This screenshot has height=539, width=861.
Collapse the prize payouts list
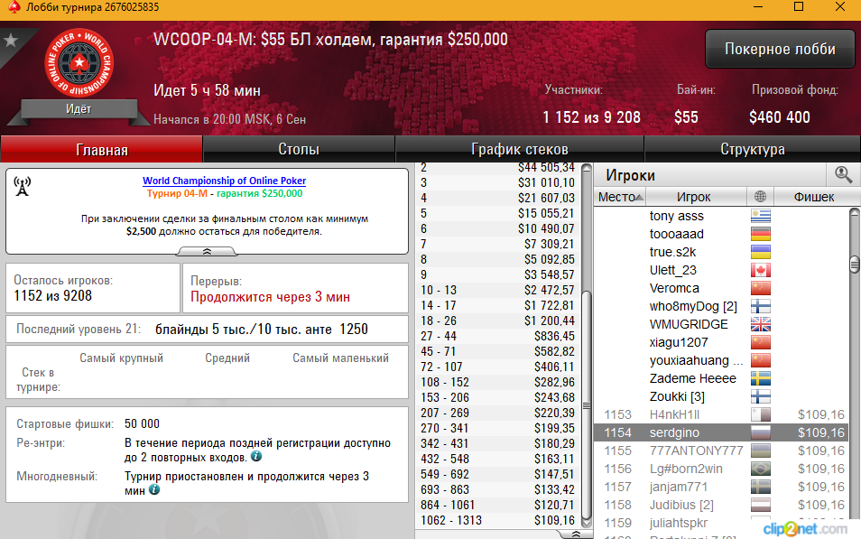tap(576, 534)
